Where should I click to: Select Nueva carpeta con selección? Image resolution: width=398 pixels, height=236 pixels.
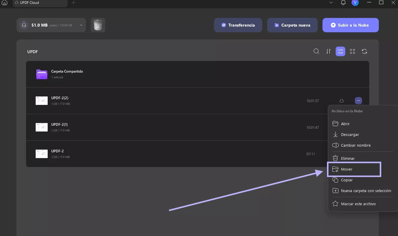coord(363,191)
